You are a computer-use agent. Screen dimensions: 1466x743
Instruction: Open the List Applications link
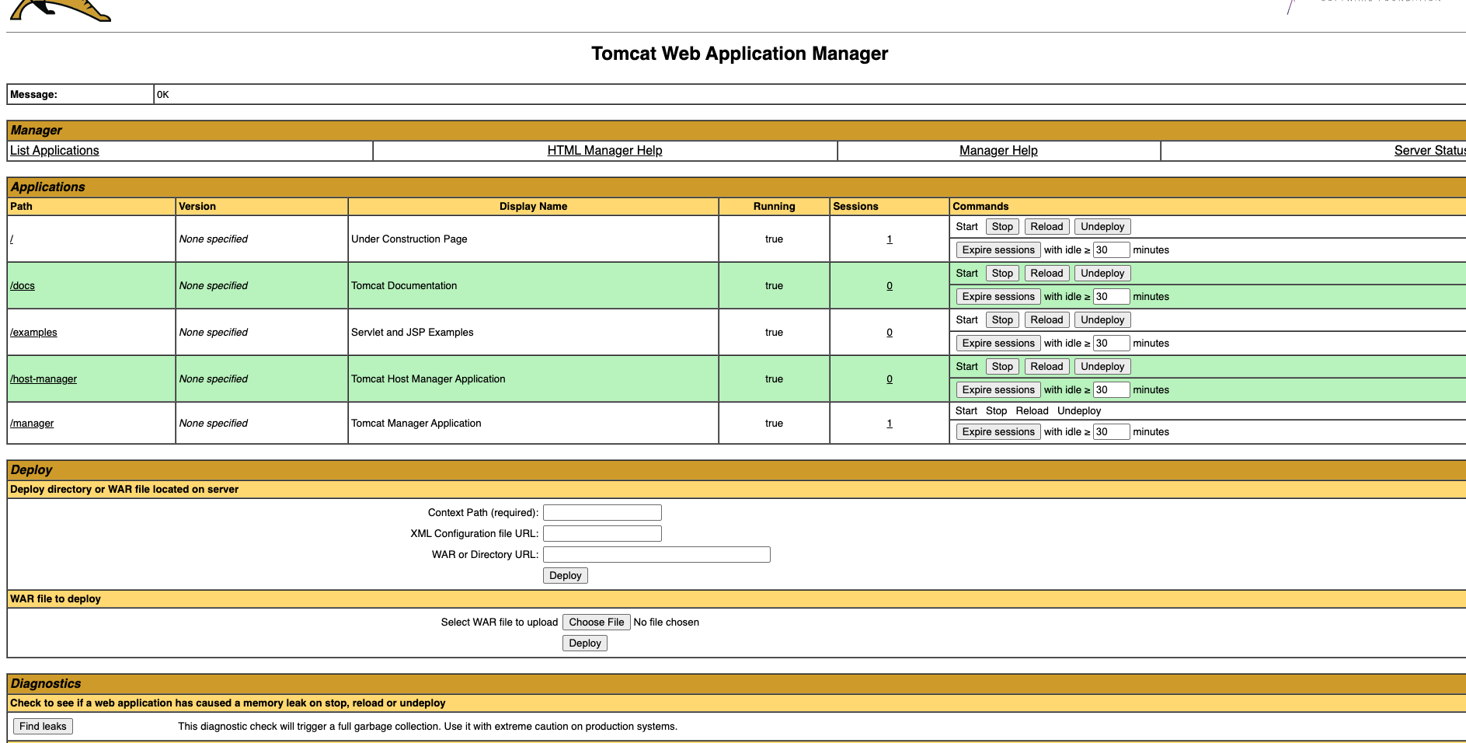click(54, 151)
